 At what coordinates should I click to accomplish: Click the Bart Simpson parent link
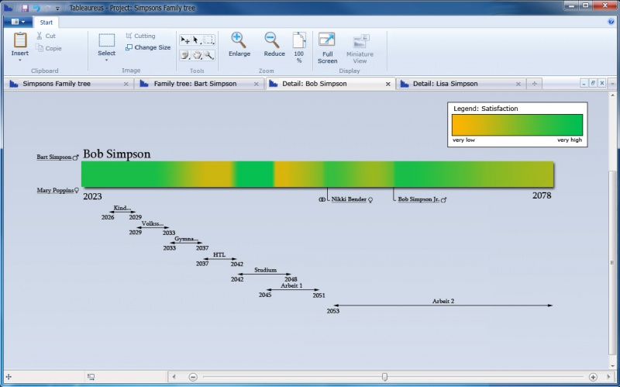point(54,157)
